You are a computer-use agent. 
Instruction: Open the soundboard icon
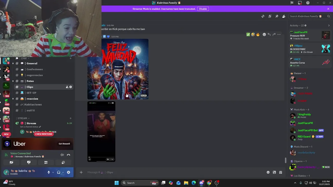click(x=63, y=162)
